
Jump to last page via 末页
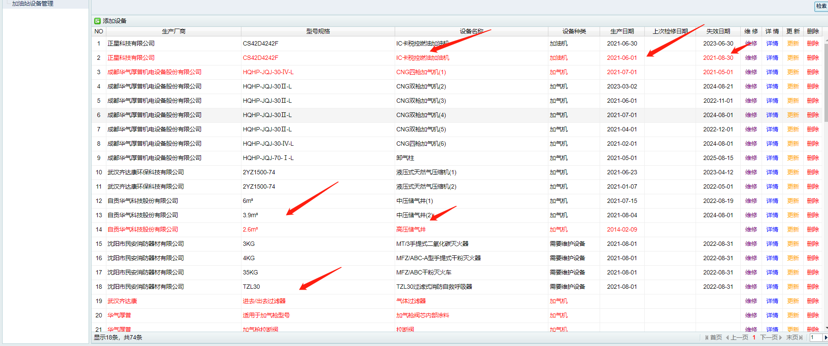coord(794,337)
